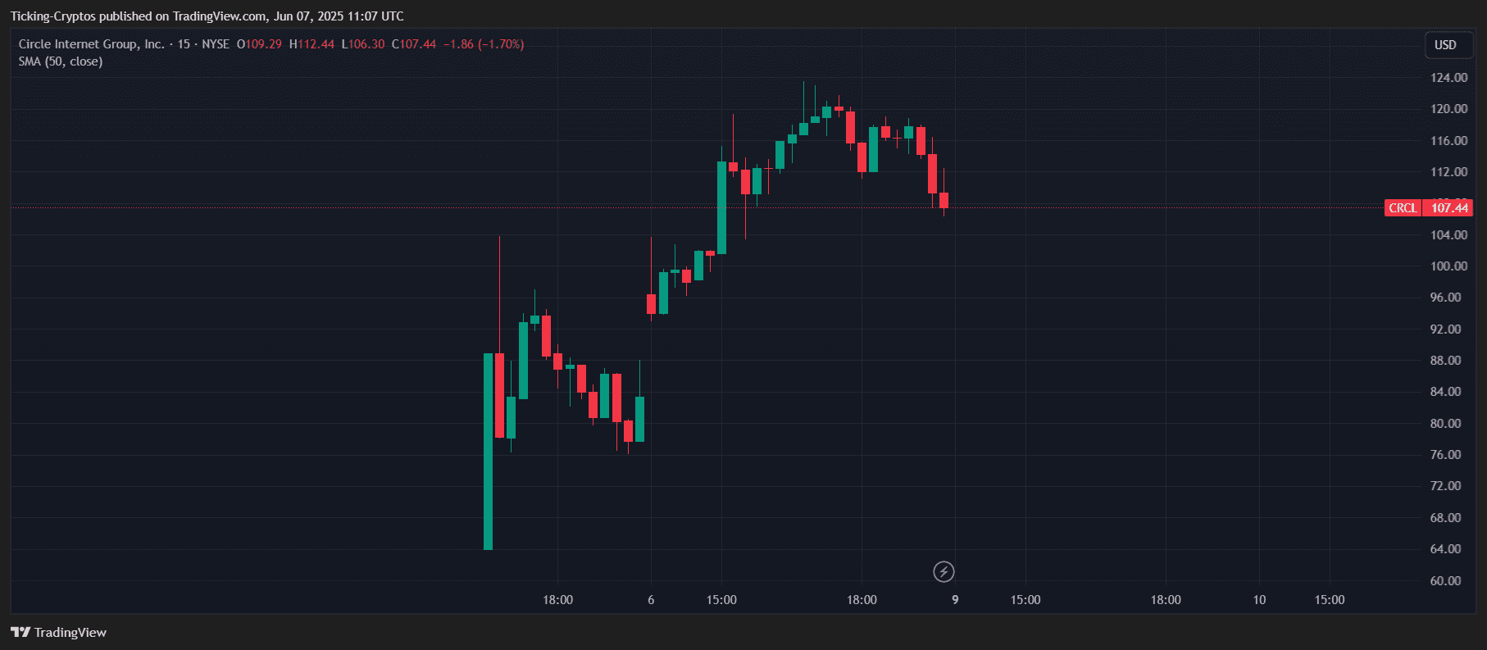This screenshot has width=1487, height=650.
Task: Click the Ticking-Cryptos author name in header
Action: tap(53, 16)
